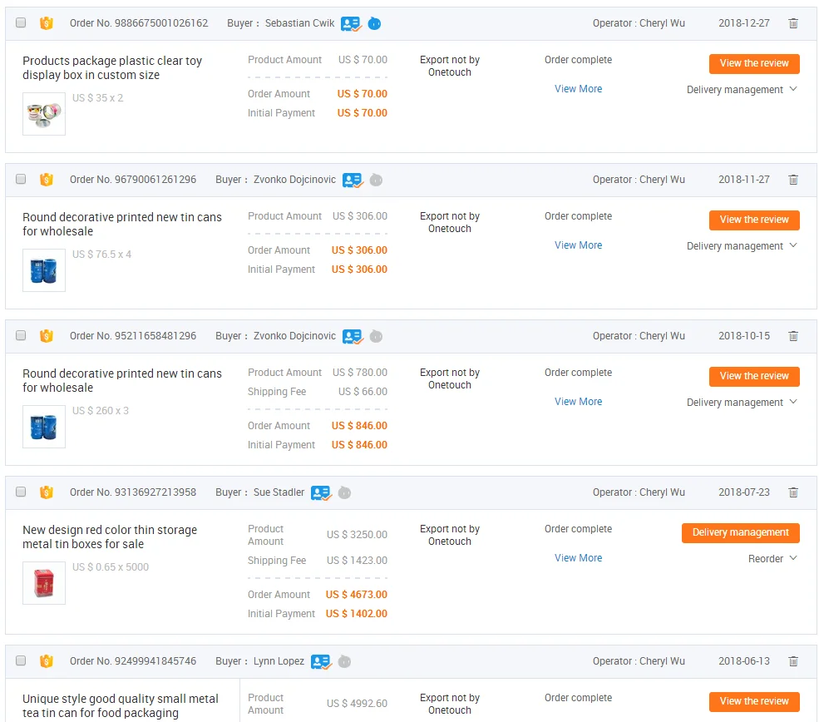Tick checkbox for order 93136927213958
This screenshot has width=819, height=722.
[21, 492]
